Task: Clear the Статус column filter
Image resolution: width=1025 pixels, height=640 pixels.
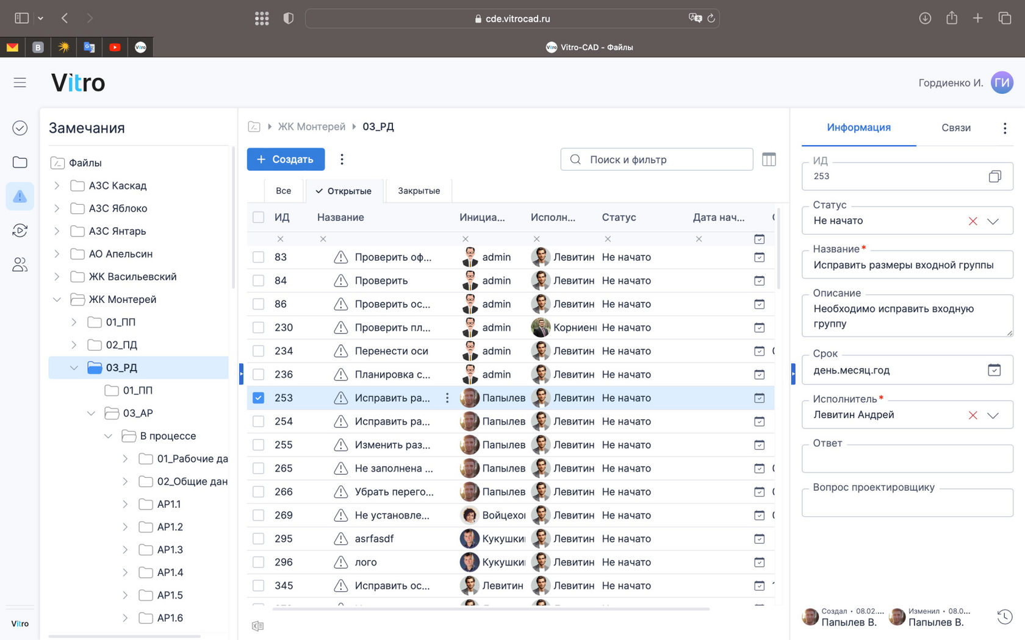Action: (x=607, y=239)
